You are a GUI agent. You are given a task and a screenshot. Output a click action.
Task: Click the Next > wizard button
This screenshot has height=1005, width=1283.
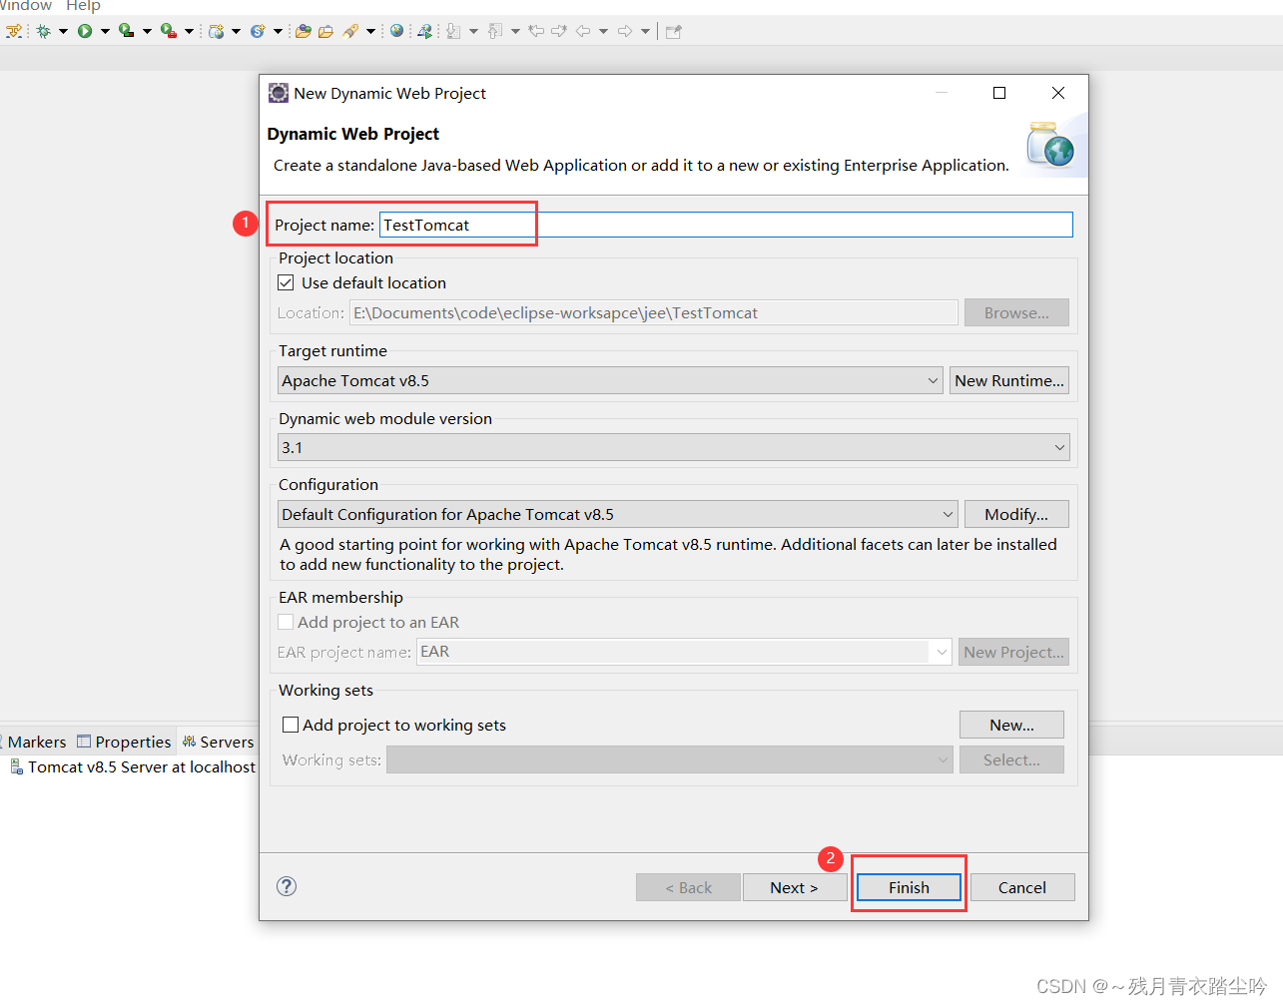795,887
